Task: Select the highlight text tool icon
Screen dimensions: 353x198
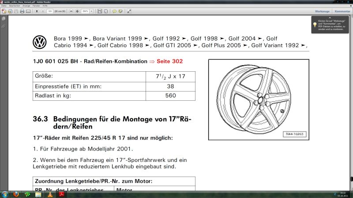Action: (120, 11)
